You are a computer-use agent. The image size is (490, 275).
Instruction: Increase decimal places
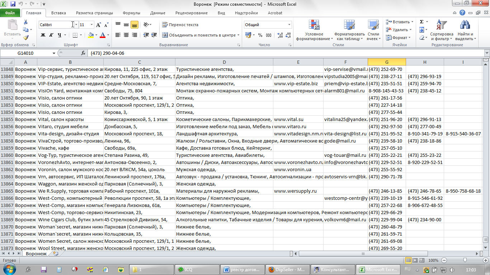[x=280, y=35]
